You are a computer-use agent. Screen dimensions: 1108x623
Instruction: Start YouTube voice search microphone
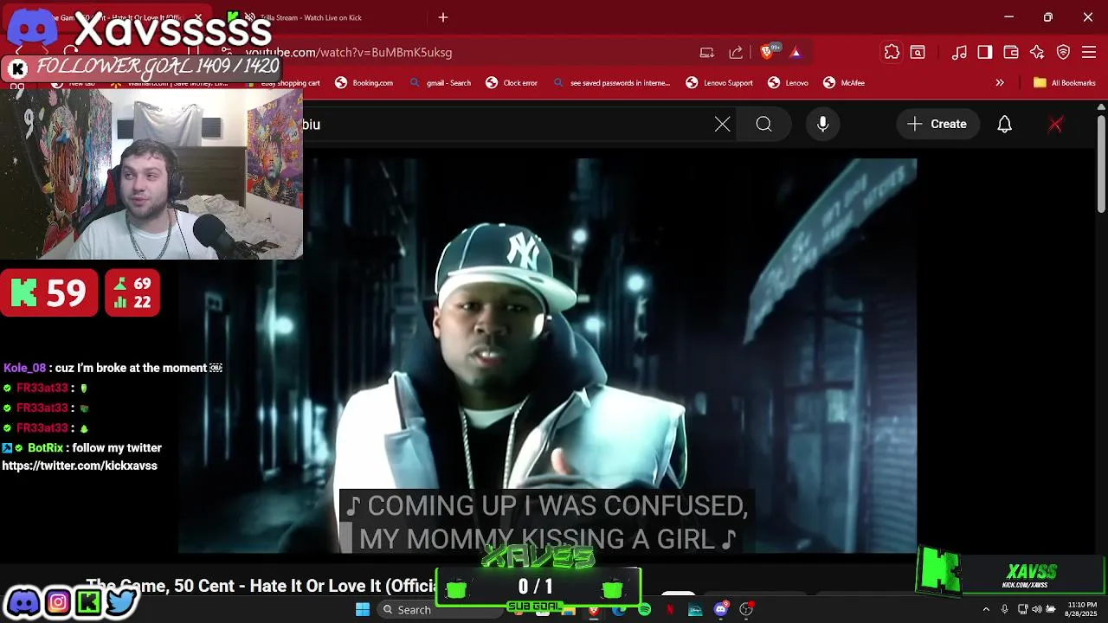click(823, 125)
